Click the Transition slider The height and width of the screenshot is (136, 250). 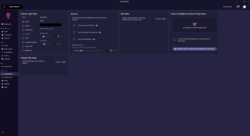(46, 44)
